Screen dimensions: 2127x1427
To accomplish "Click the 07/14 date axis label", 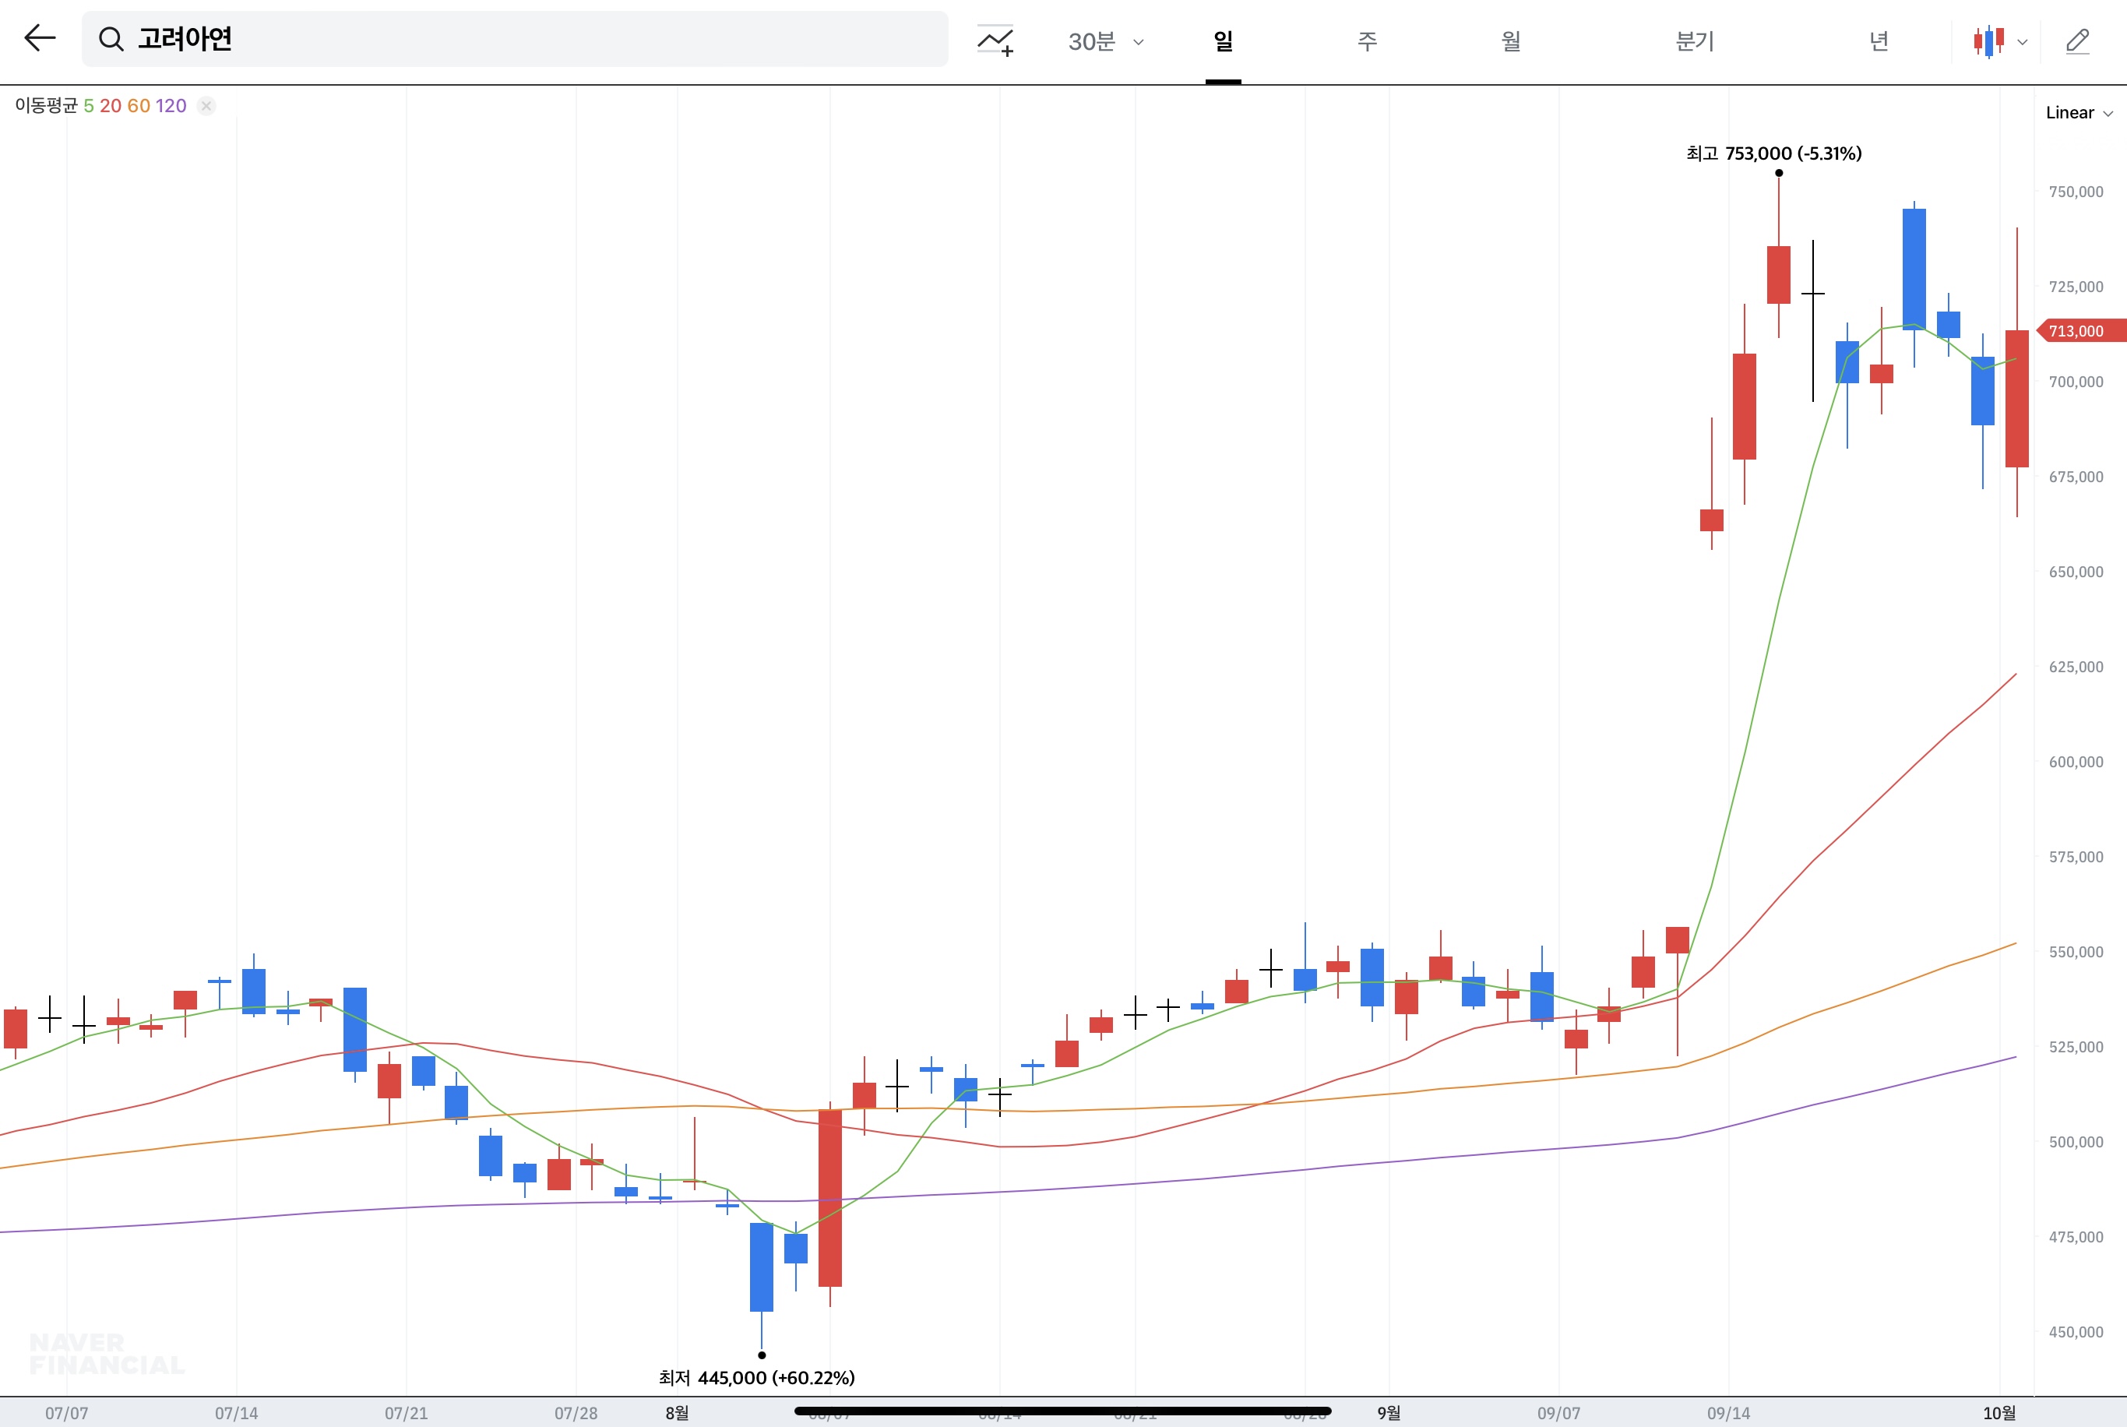I will click(237, 1413).
